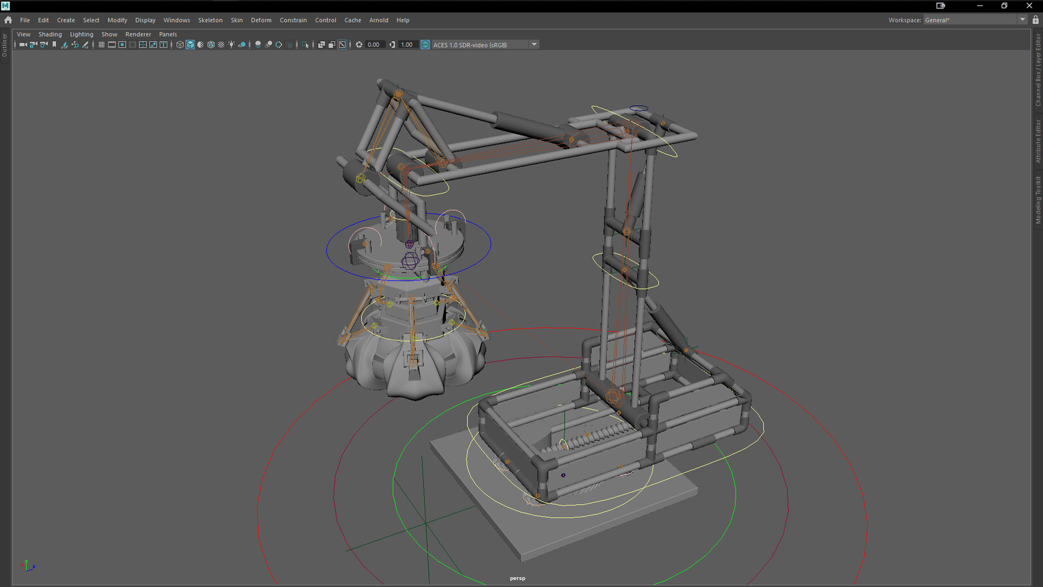1043x587 pixels.
Task: Expand the Outliner side tab
Action: click(x=5, y=44)
